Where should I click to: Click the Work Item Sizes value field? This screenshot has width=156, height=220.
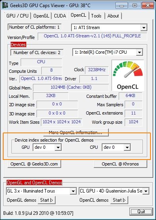[62, 122]
